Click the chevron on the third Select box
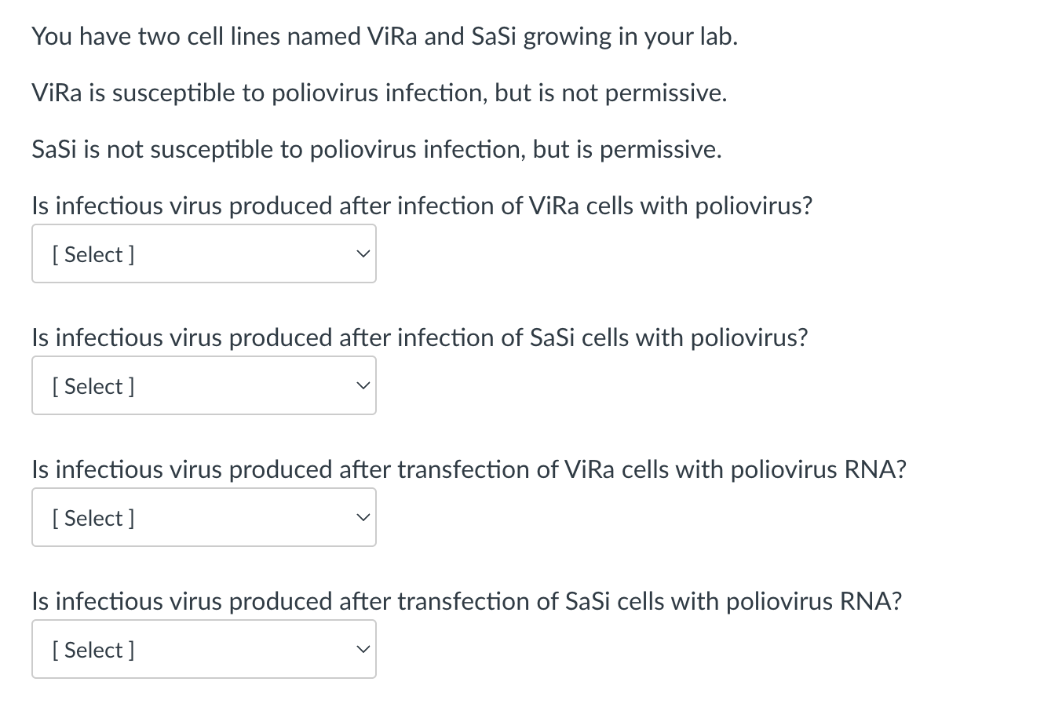 click(363, 516)
